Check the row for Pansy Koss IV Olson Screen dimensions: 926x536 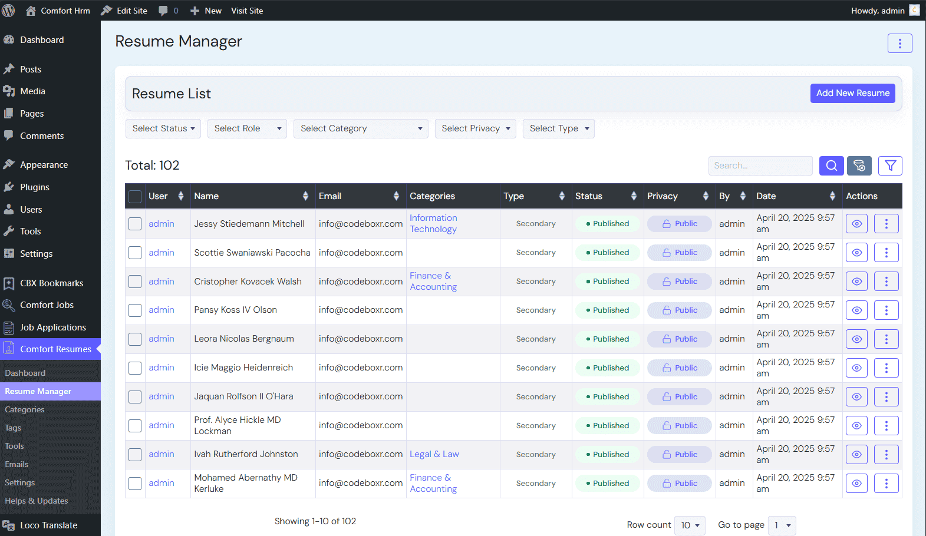point(135,310)
